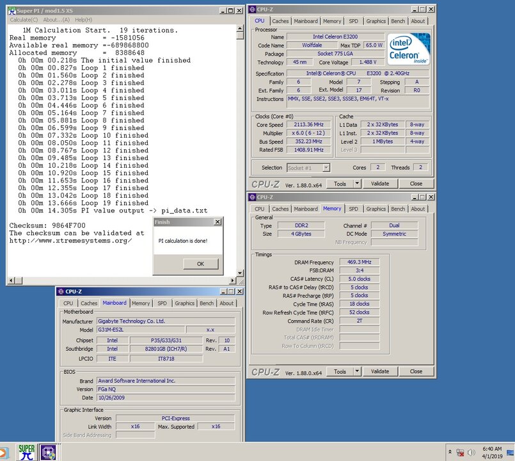515x461 pixels.
Task: Click Validate in the Memory window
Action: pos(380,371)
